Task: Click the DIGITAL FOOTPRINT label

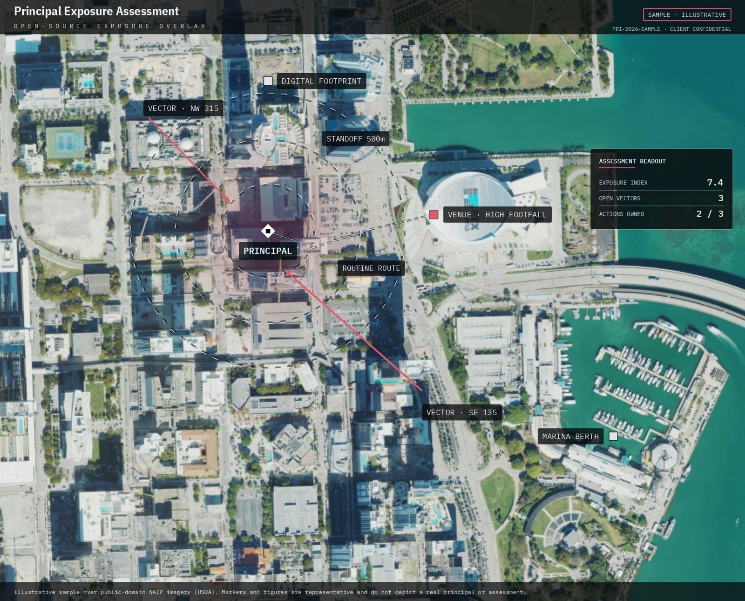Action: 321,81
